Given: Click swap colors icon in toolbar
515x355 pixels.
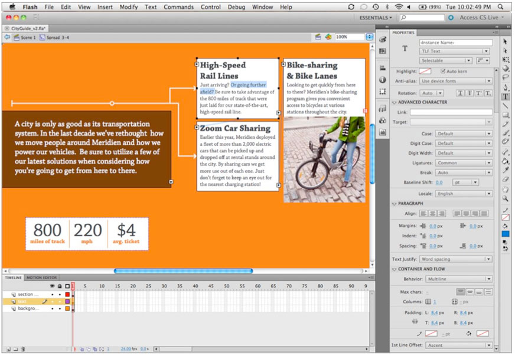Looking at the screenshot, I should tap(505, 249).
